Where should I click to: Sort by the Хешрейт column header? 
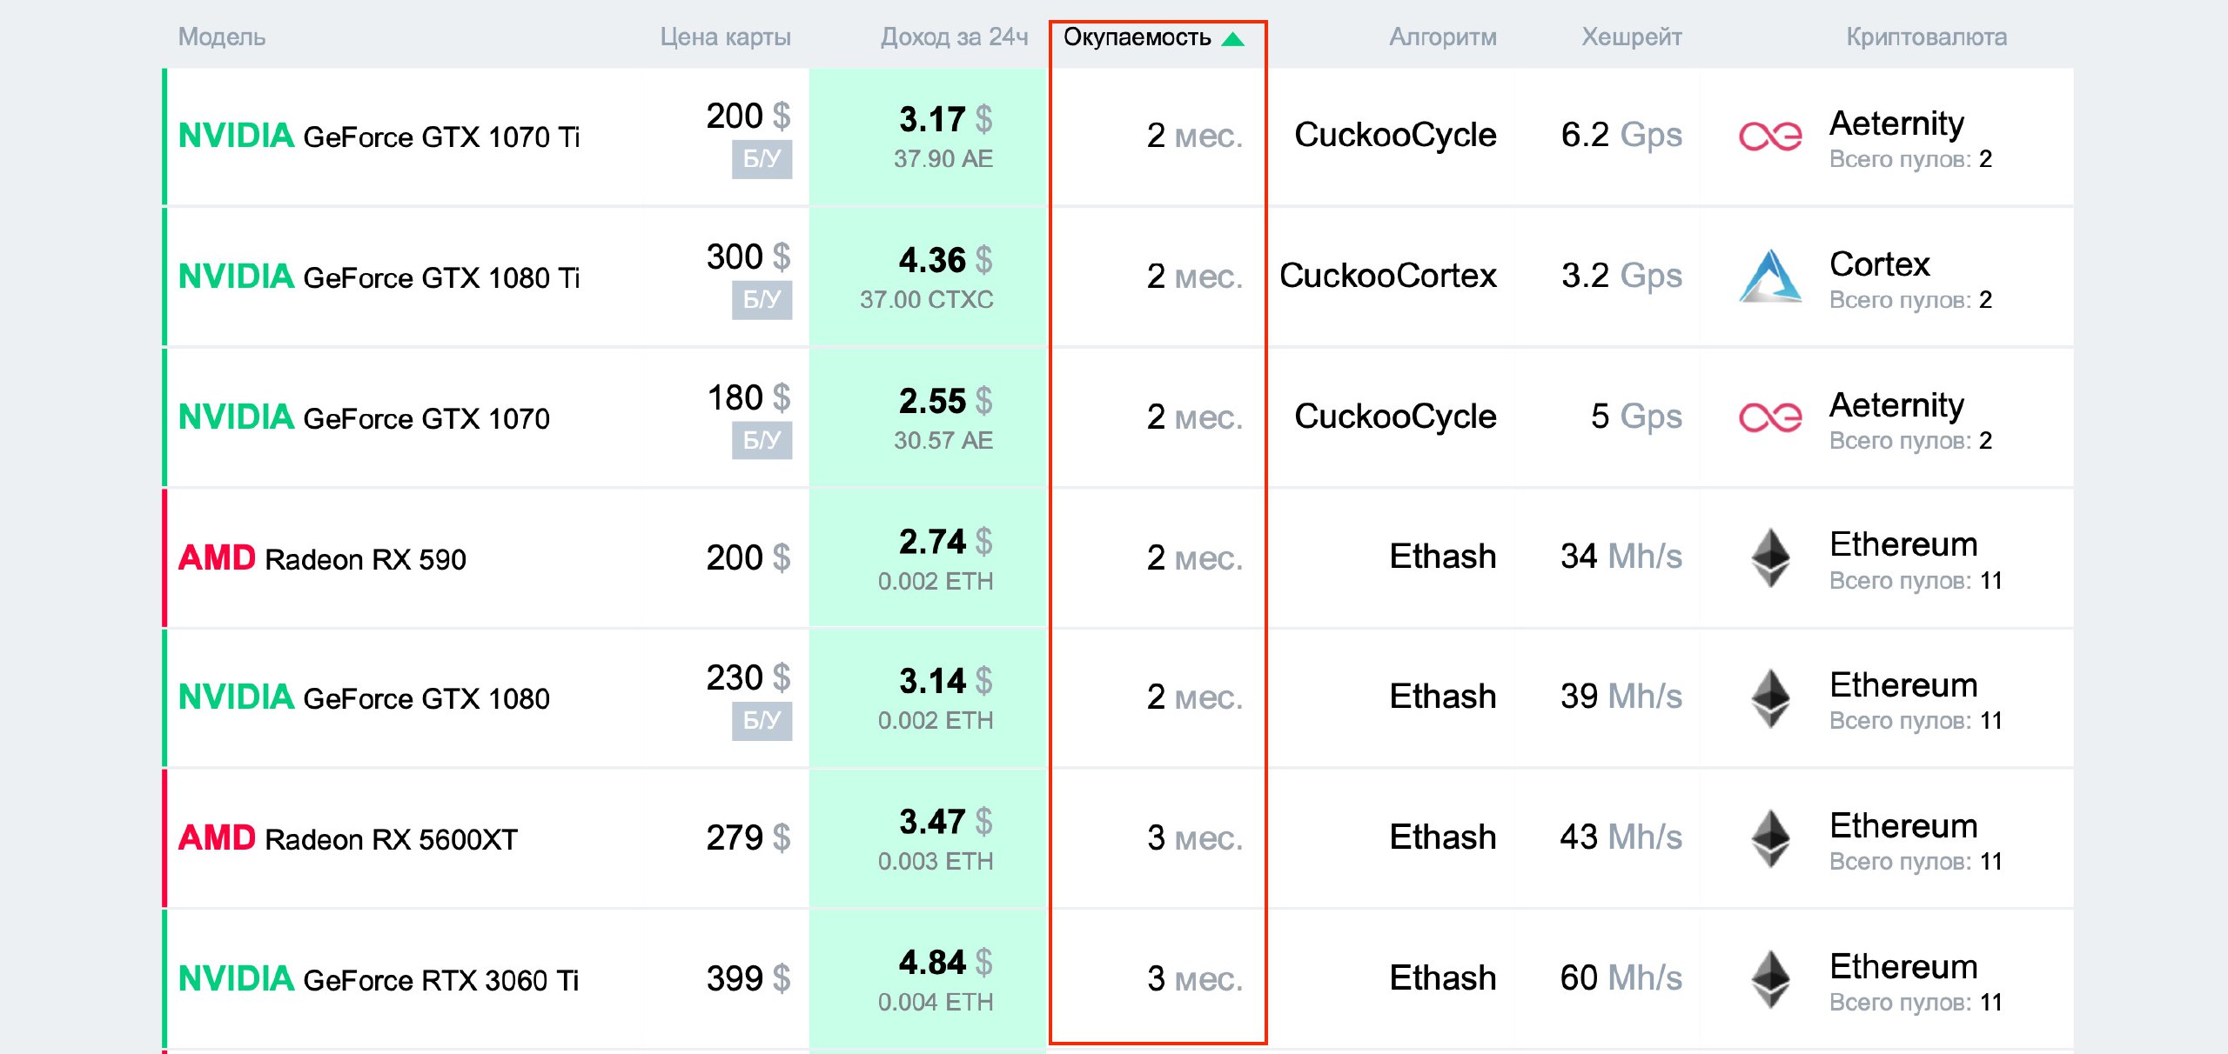[1632, 37]
